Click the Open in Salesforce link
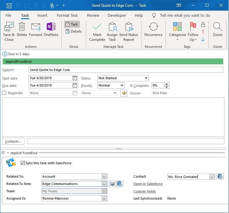Viewport: 229px width, 213px height. click(x=148, y=184)
